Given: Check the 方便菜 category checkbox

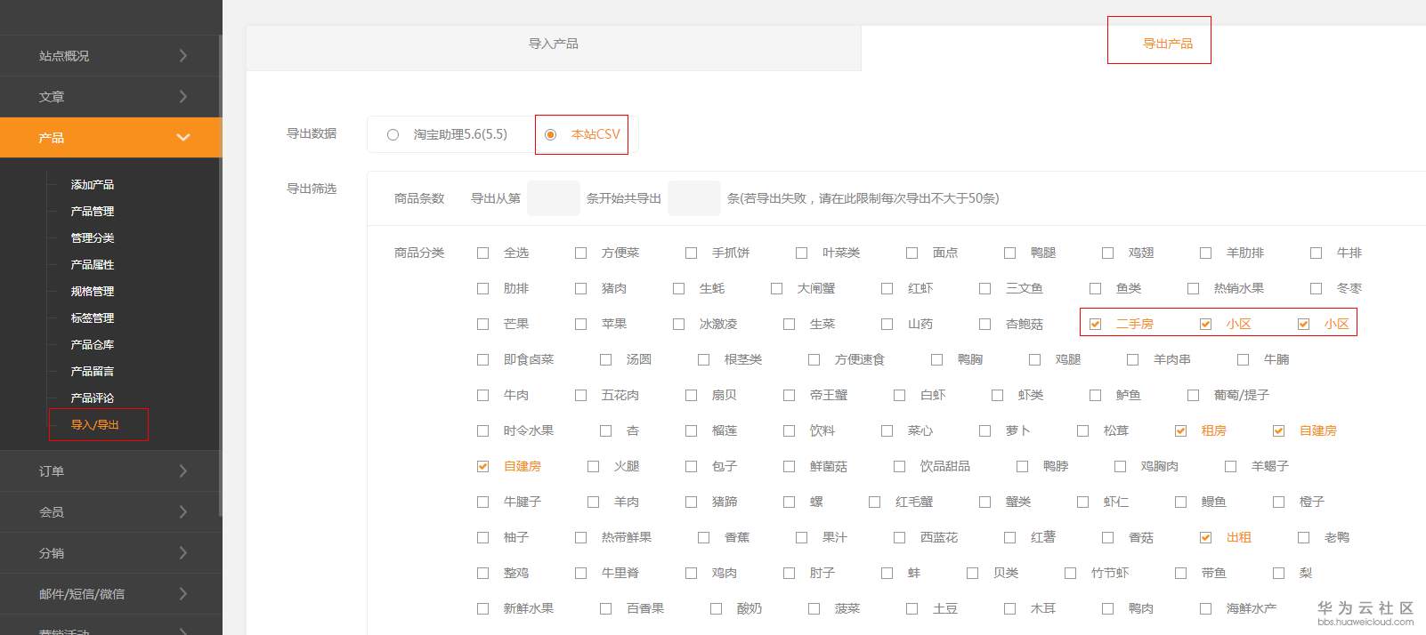Looking at the screenshot, I should (x=580, y=253).
